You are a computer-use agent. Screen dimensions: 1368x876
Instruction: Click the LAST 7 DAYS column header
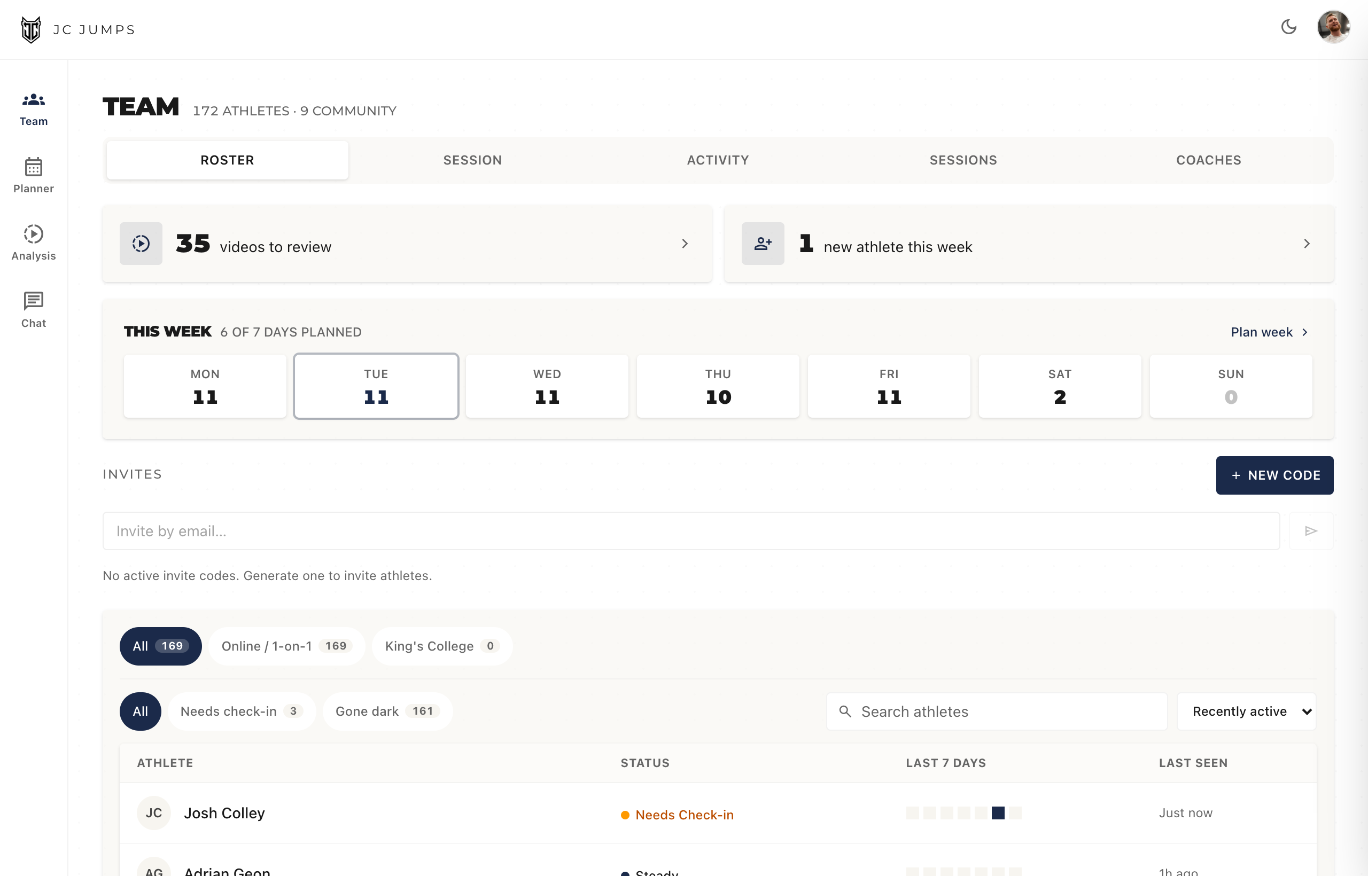click(946, 763)
